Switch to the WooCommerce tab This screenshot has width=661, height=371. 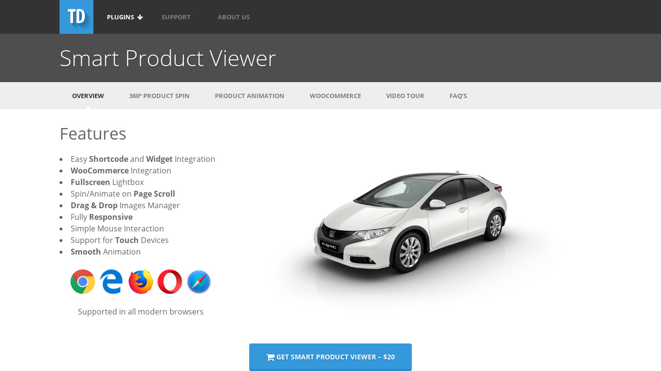coord(335,96)
